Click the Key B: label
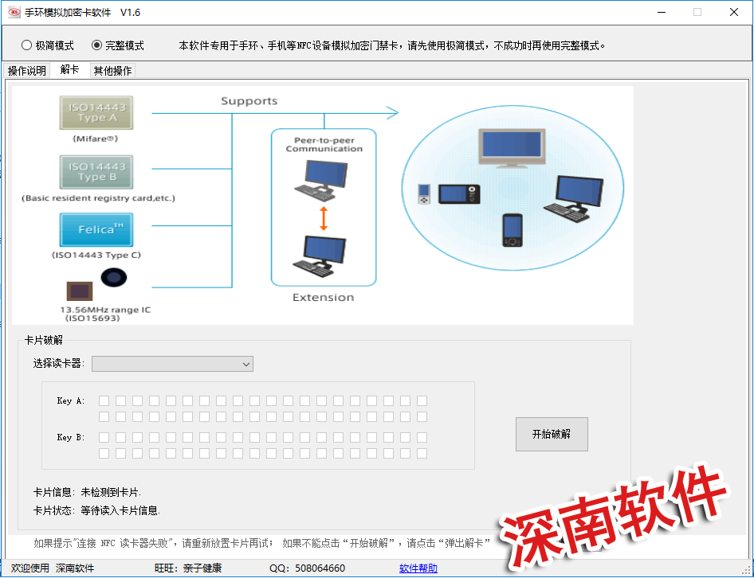The width and height of the screenshot is (754, 578). click(71, 437)
